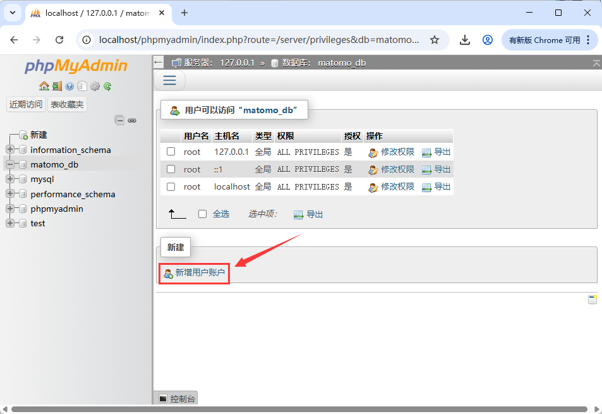602x414 pixels.
Task: Open navigation panel settings gear icon
Action: [95, 86]
